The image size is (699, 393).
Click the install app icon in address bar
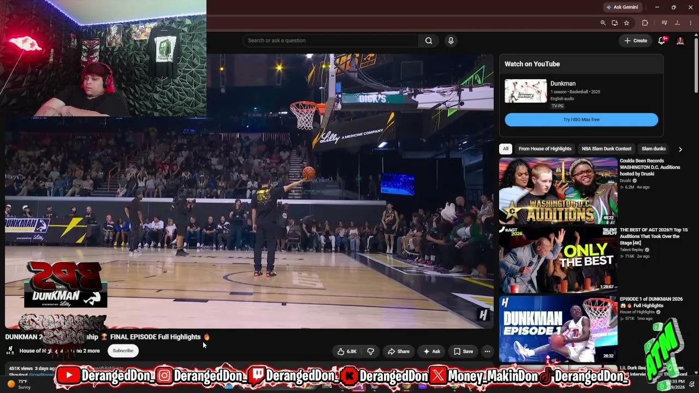[x=614, y=23]
